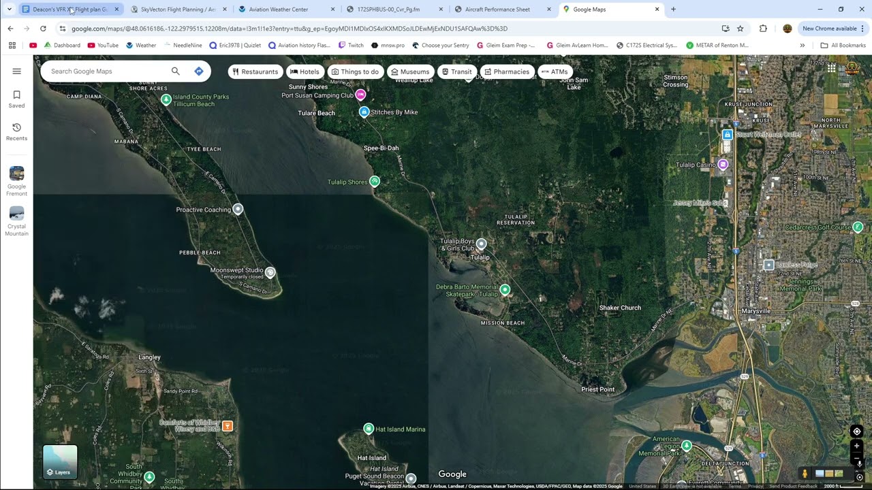The image size is (872, 490).
Task: Select the Things to do chip
Action: pyautogui.click(x=355, y=71)
